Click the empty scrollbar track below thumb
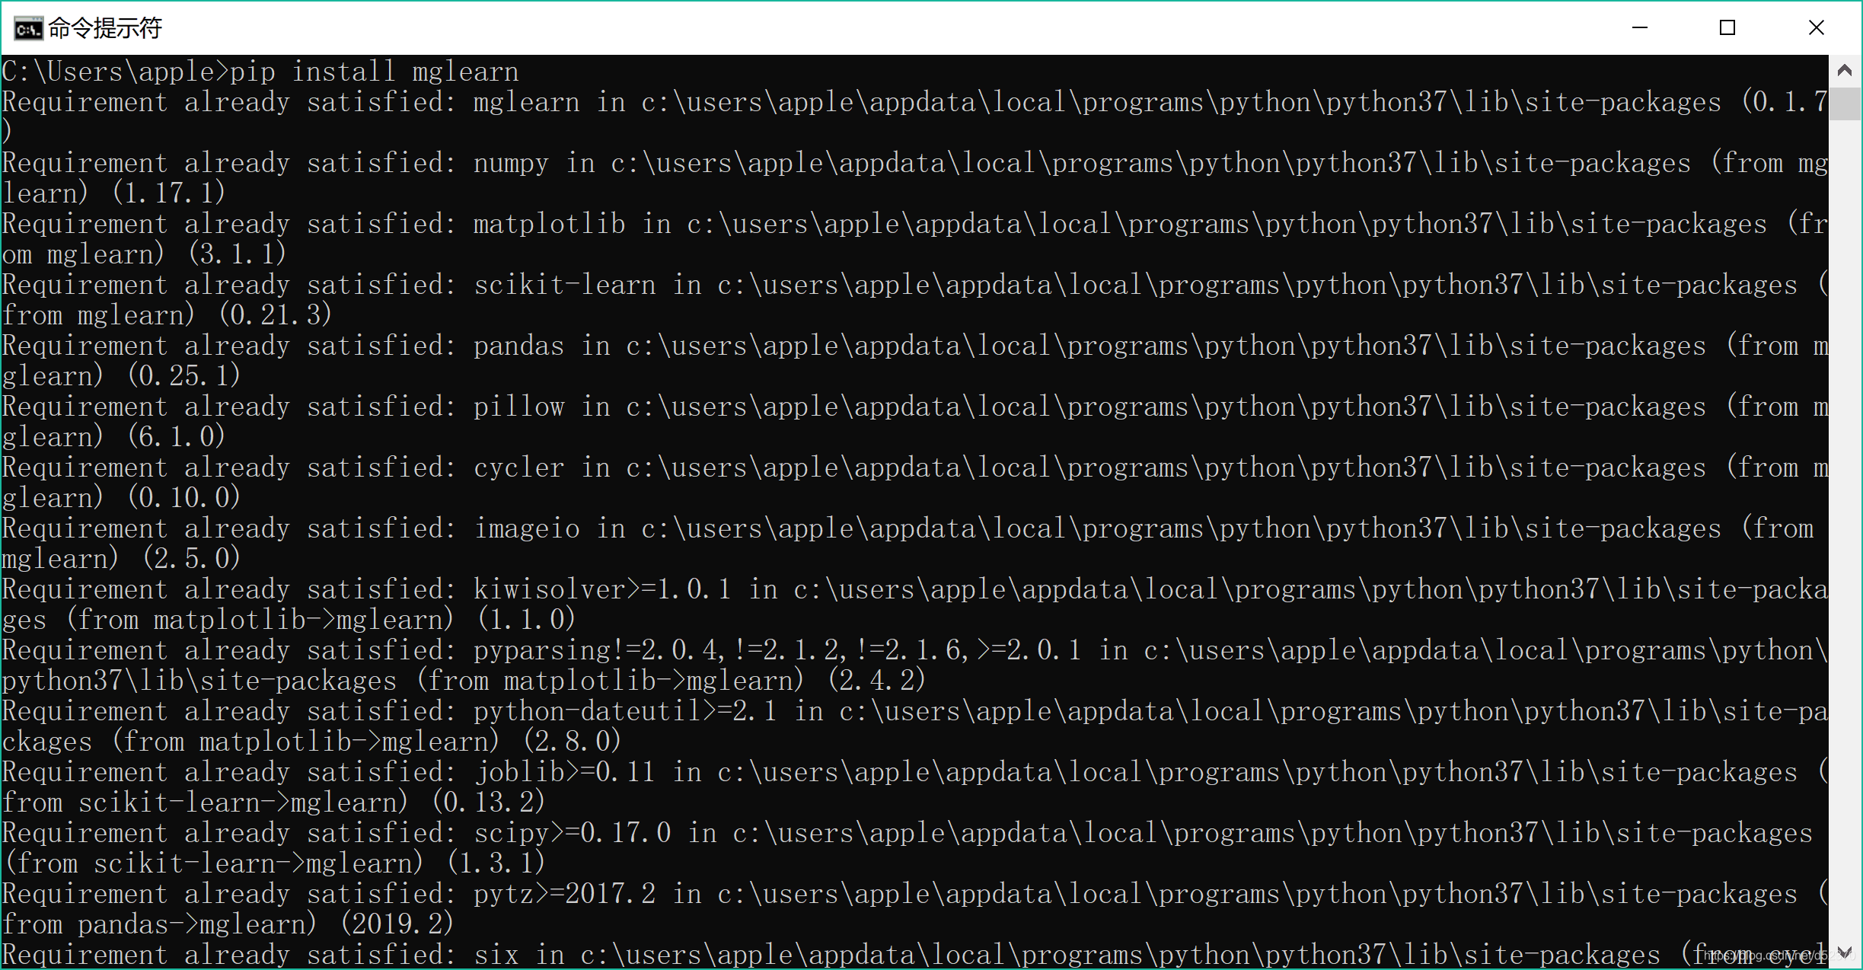The image size is (1863, 970). 1844,533
